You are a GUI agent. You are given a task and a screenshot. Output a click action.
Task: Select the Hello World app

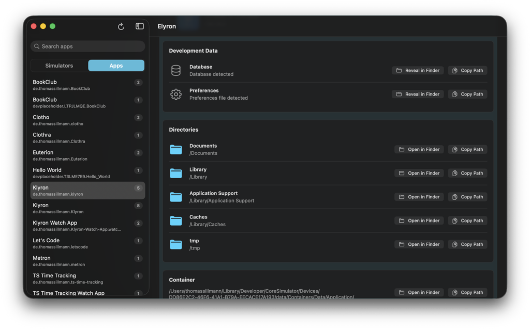87,173
